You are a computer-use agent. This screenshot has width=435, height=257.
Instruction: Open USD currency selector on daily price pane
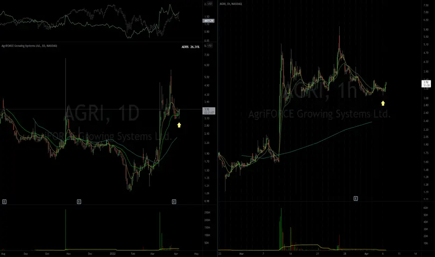(x=210, y=46)
